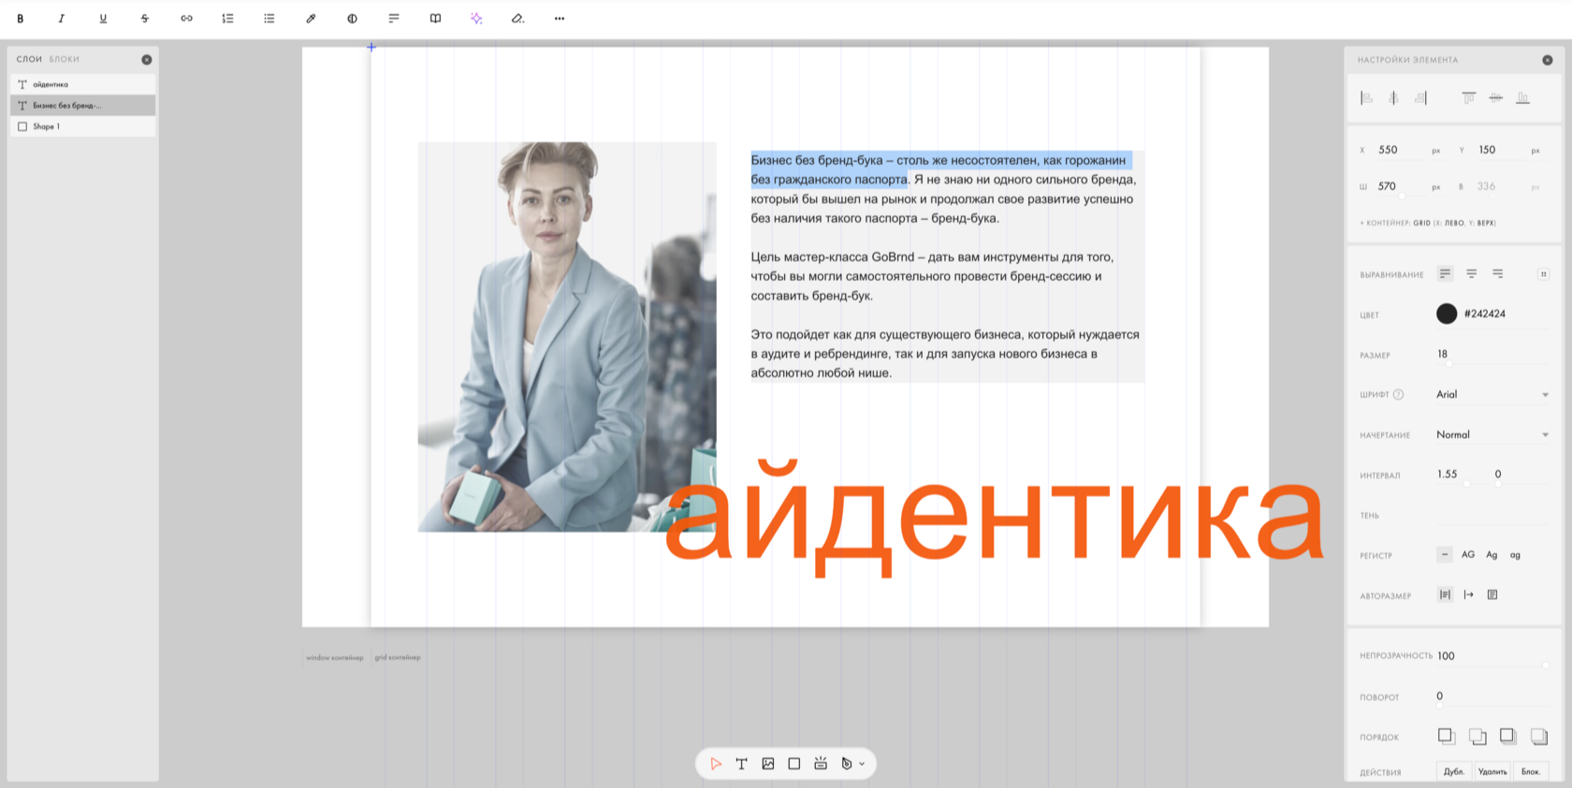Click the Блок. lock button
This screenshot has width=1572, height=788.
pyautogui.click(x=1531, y=771)
